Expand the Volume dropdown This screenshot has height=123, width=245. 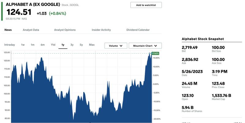(116, 46)
